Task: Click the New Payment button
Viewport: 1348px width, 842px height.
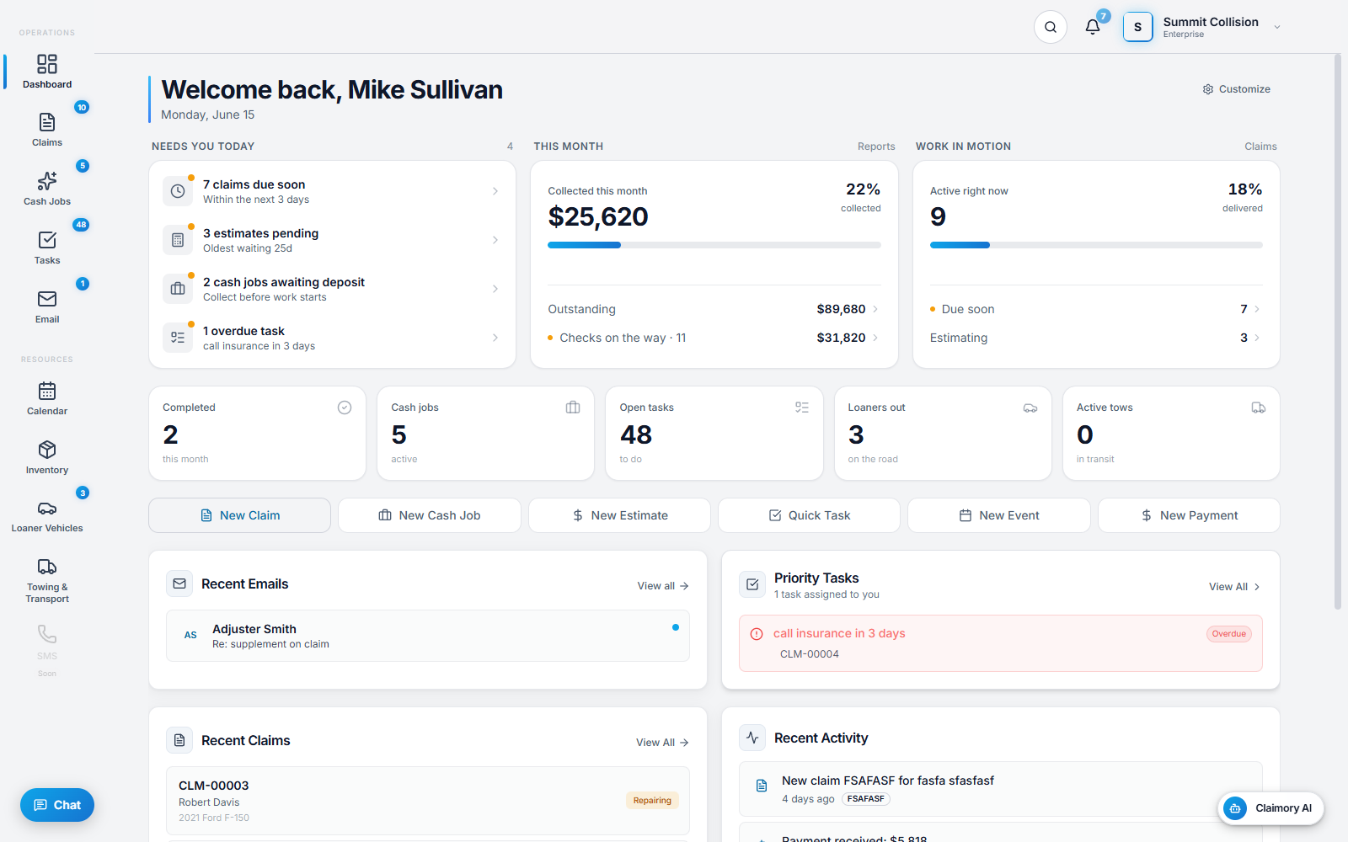Action: [1189, 515]
